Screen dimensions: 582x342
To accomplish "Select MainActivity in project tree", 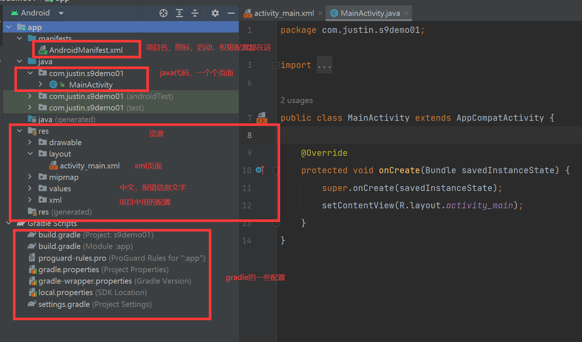I will pos(91,85).
